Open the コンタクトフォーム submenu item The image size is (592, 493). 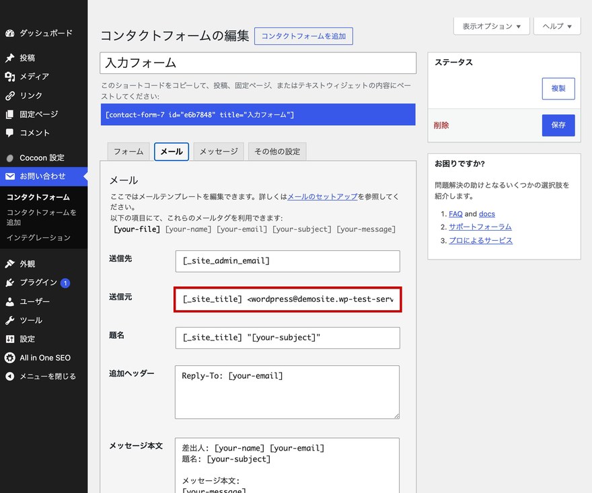38,197
